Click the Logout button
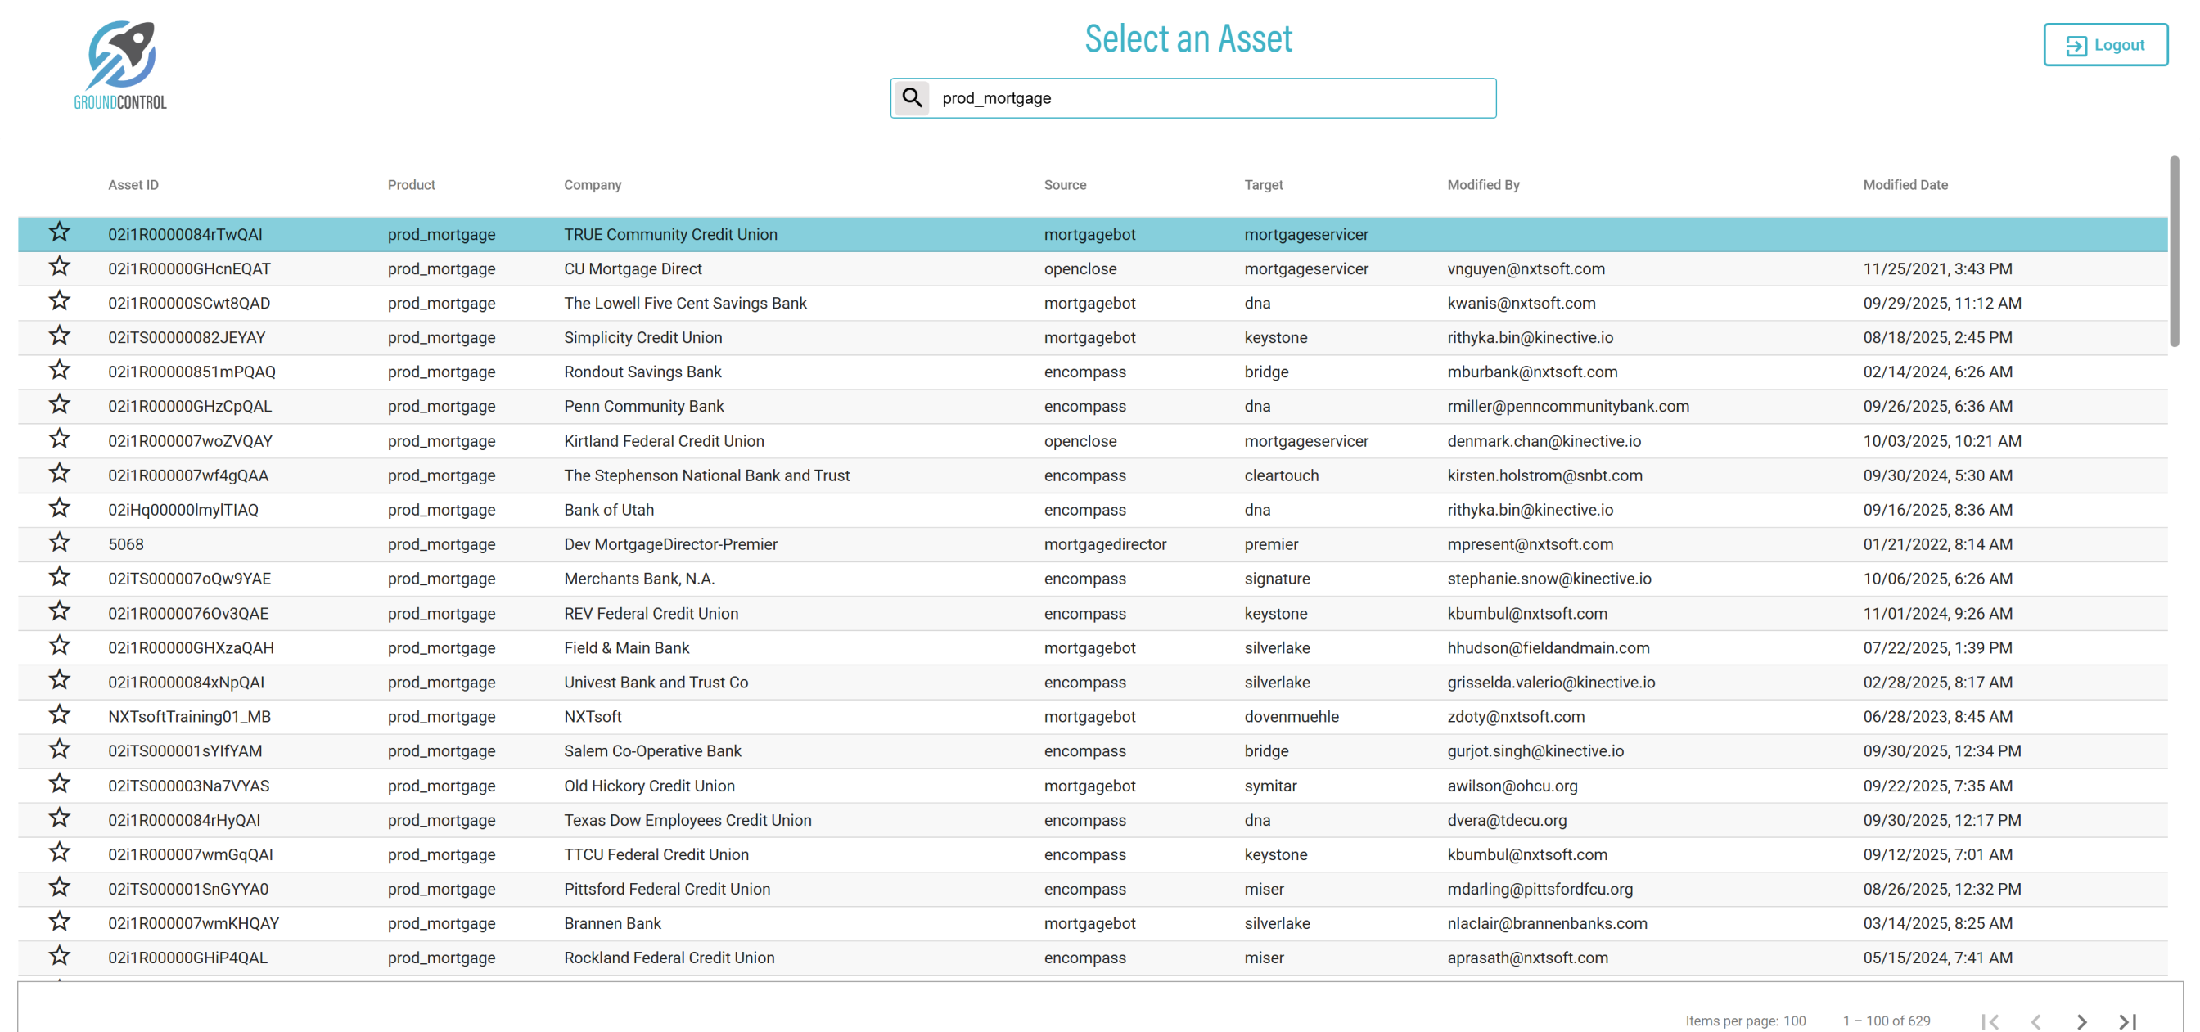2200x1032 pixels. tap(2104, 44)
